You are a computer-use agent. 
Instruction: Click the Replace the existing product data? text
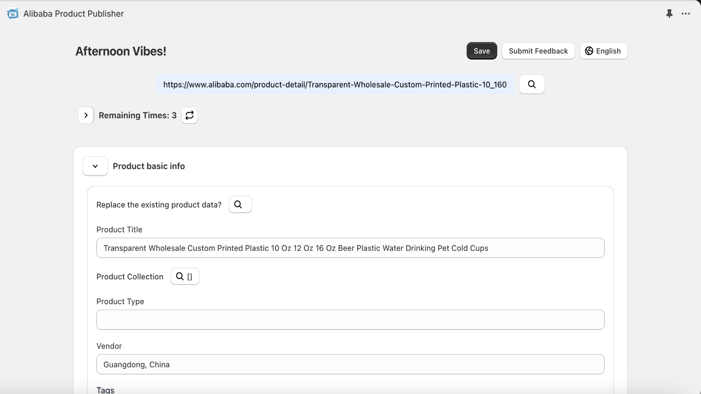(159, 204)
